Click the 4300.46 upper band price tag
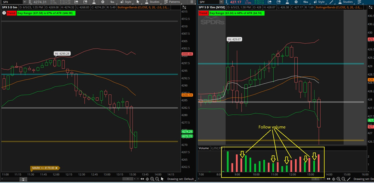The width and height of the screenshot is (374, 183). 187,54
